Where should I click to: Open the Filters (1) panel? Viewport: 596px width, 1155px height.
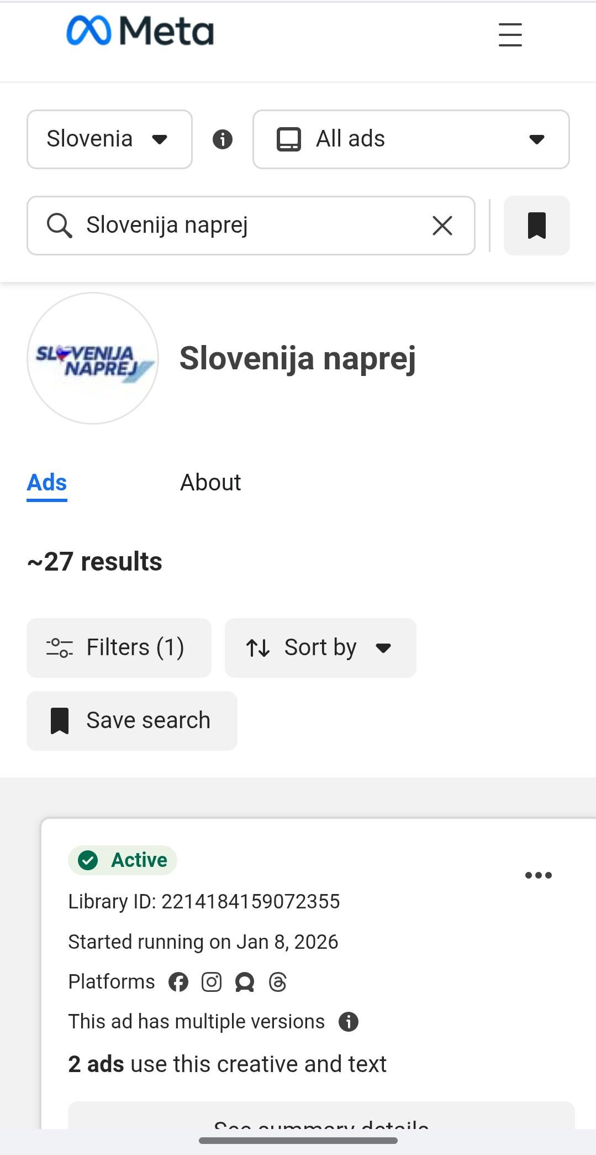[x=119, y=647]
